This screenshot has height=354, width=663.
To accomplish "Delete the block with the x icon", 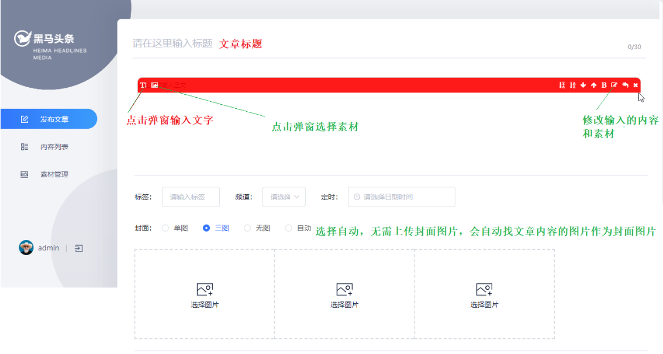I will coord(636,85).
